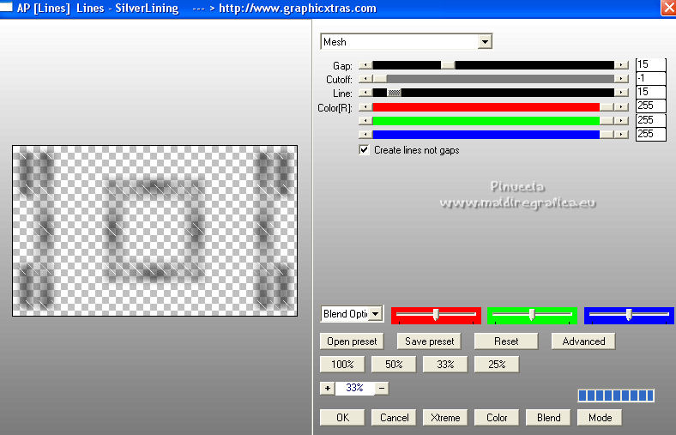Screen dimensions: 676x435
Task: Click the Line slider thumb
Action: (x=394, y=93)
